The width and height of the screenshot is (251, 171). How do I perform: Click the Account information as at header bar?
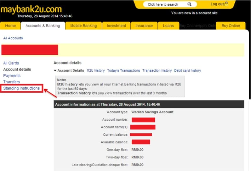149,104
